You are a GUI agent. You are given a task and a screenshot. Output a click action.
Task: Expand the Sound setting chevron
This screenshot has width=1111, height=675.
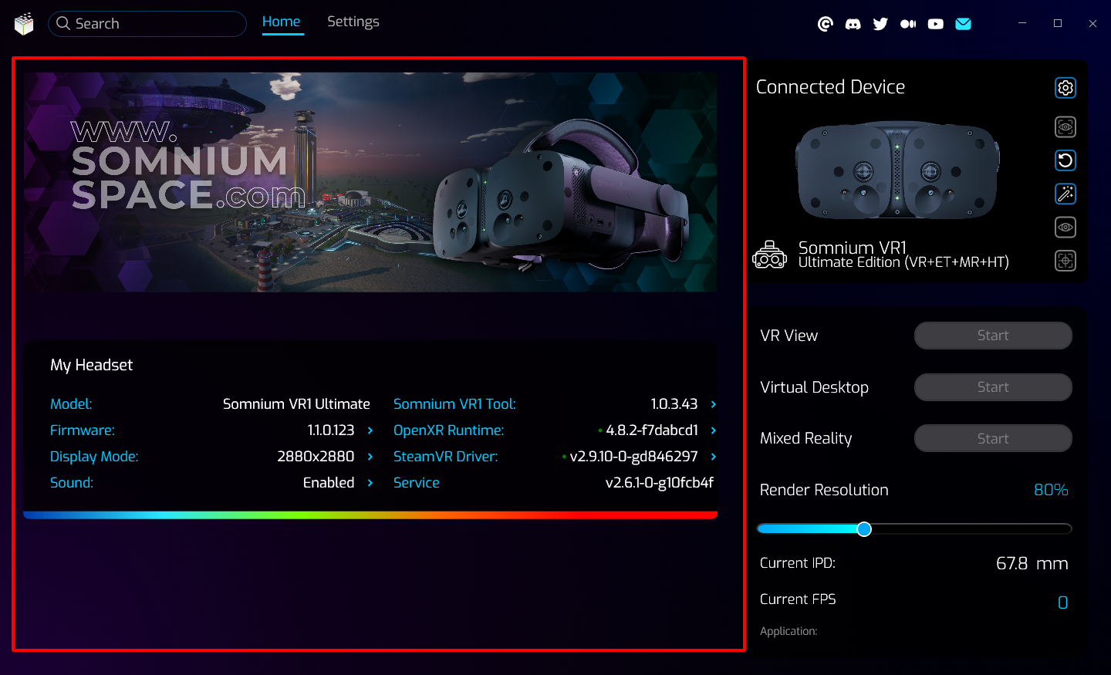370,483
